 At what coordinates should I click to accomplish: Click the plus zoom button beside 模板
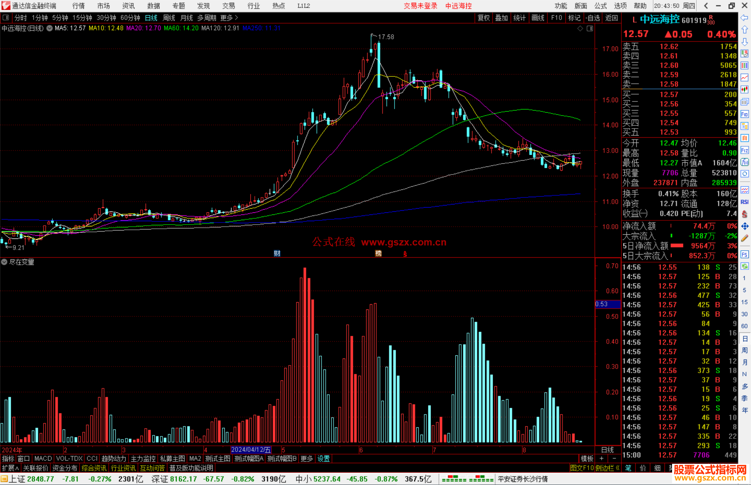(602, 459)
